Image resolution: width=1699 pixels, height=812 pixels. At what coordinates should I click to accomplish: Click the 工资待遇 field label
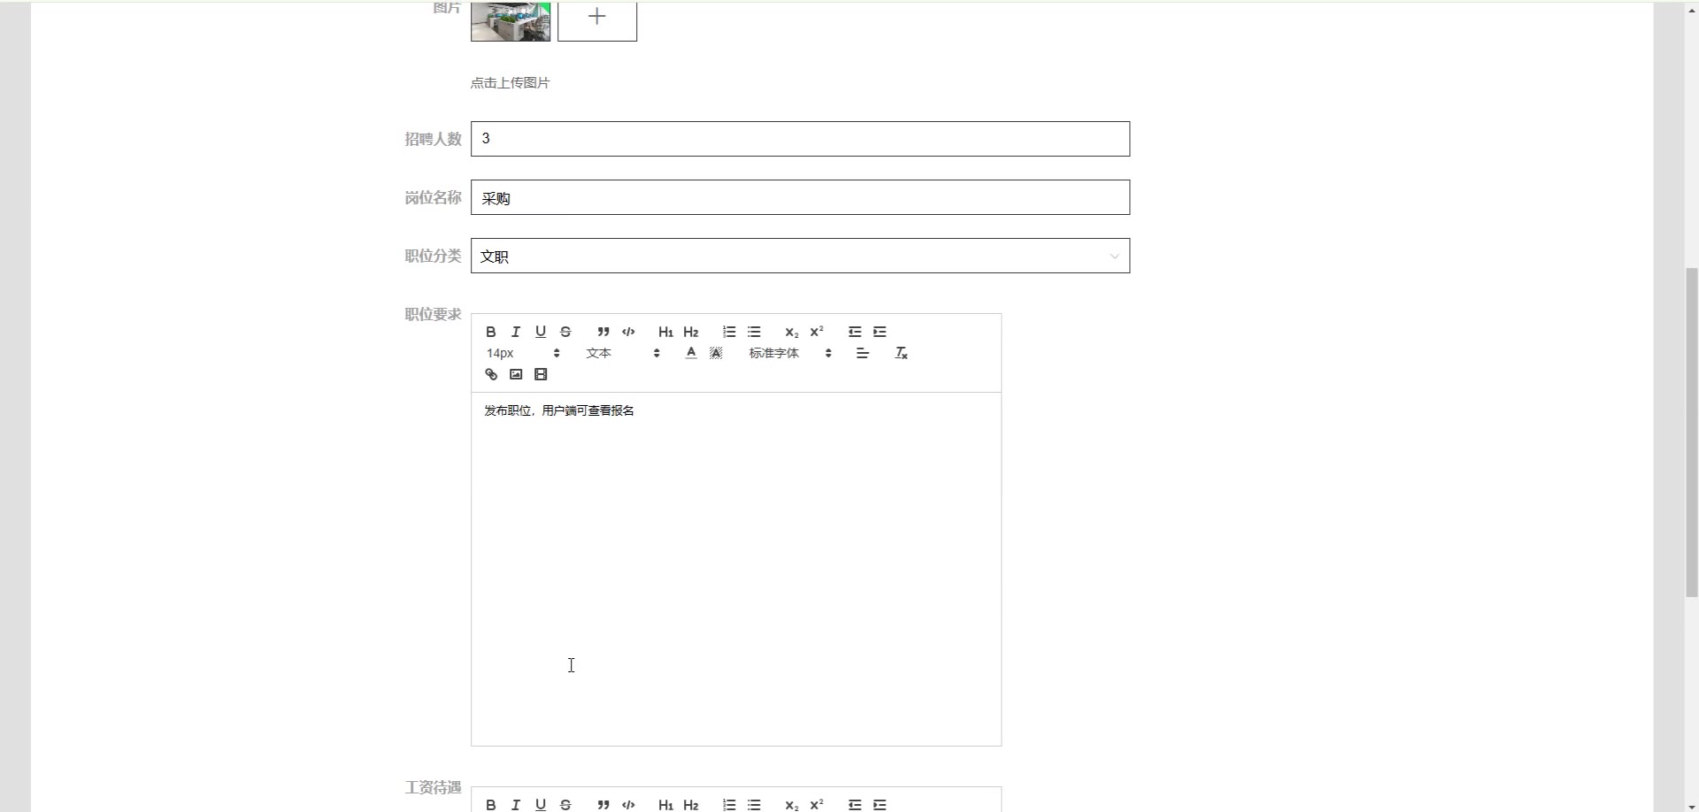(x=433, y=787)
